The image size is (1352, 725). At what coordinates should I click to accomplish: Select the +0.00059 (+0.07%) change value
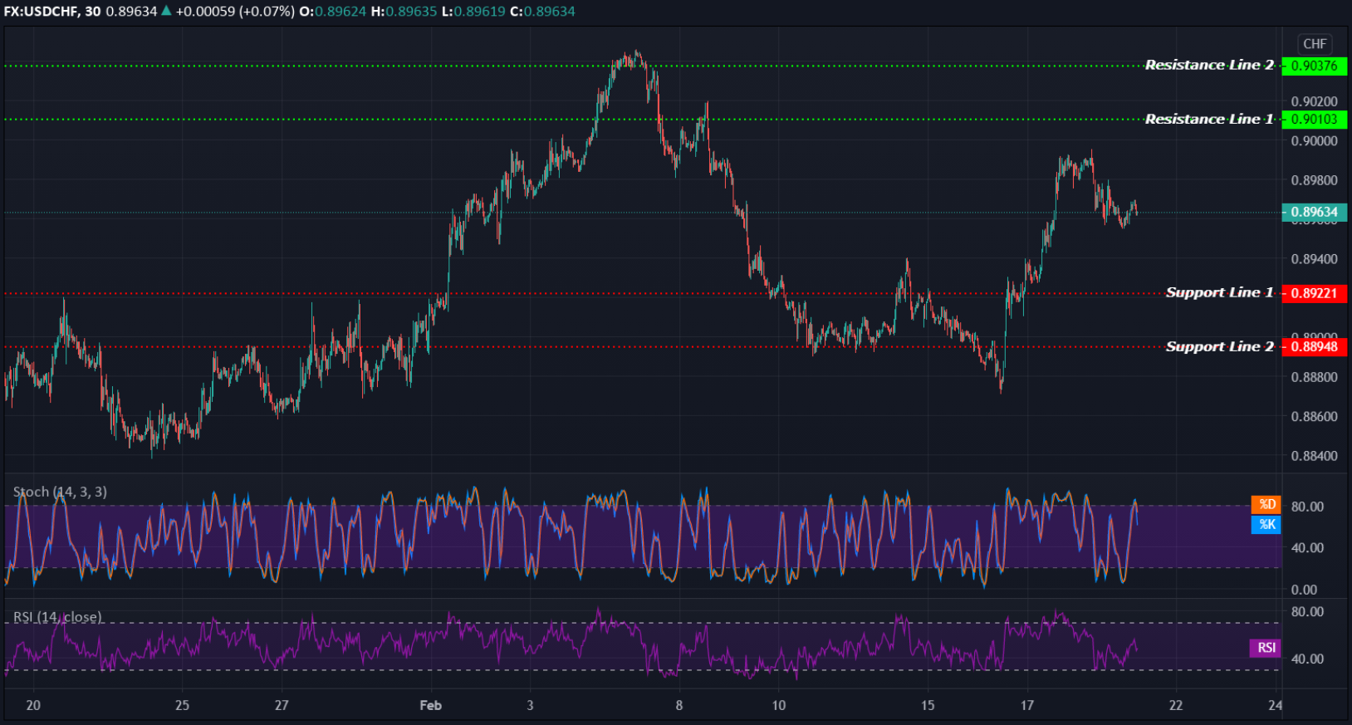pyautogui.click(x=235, y=11)
